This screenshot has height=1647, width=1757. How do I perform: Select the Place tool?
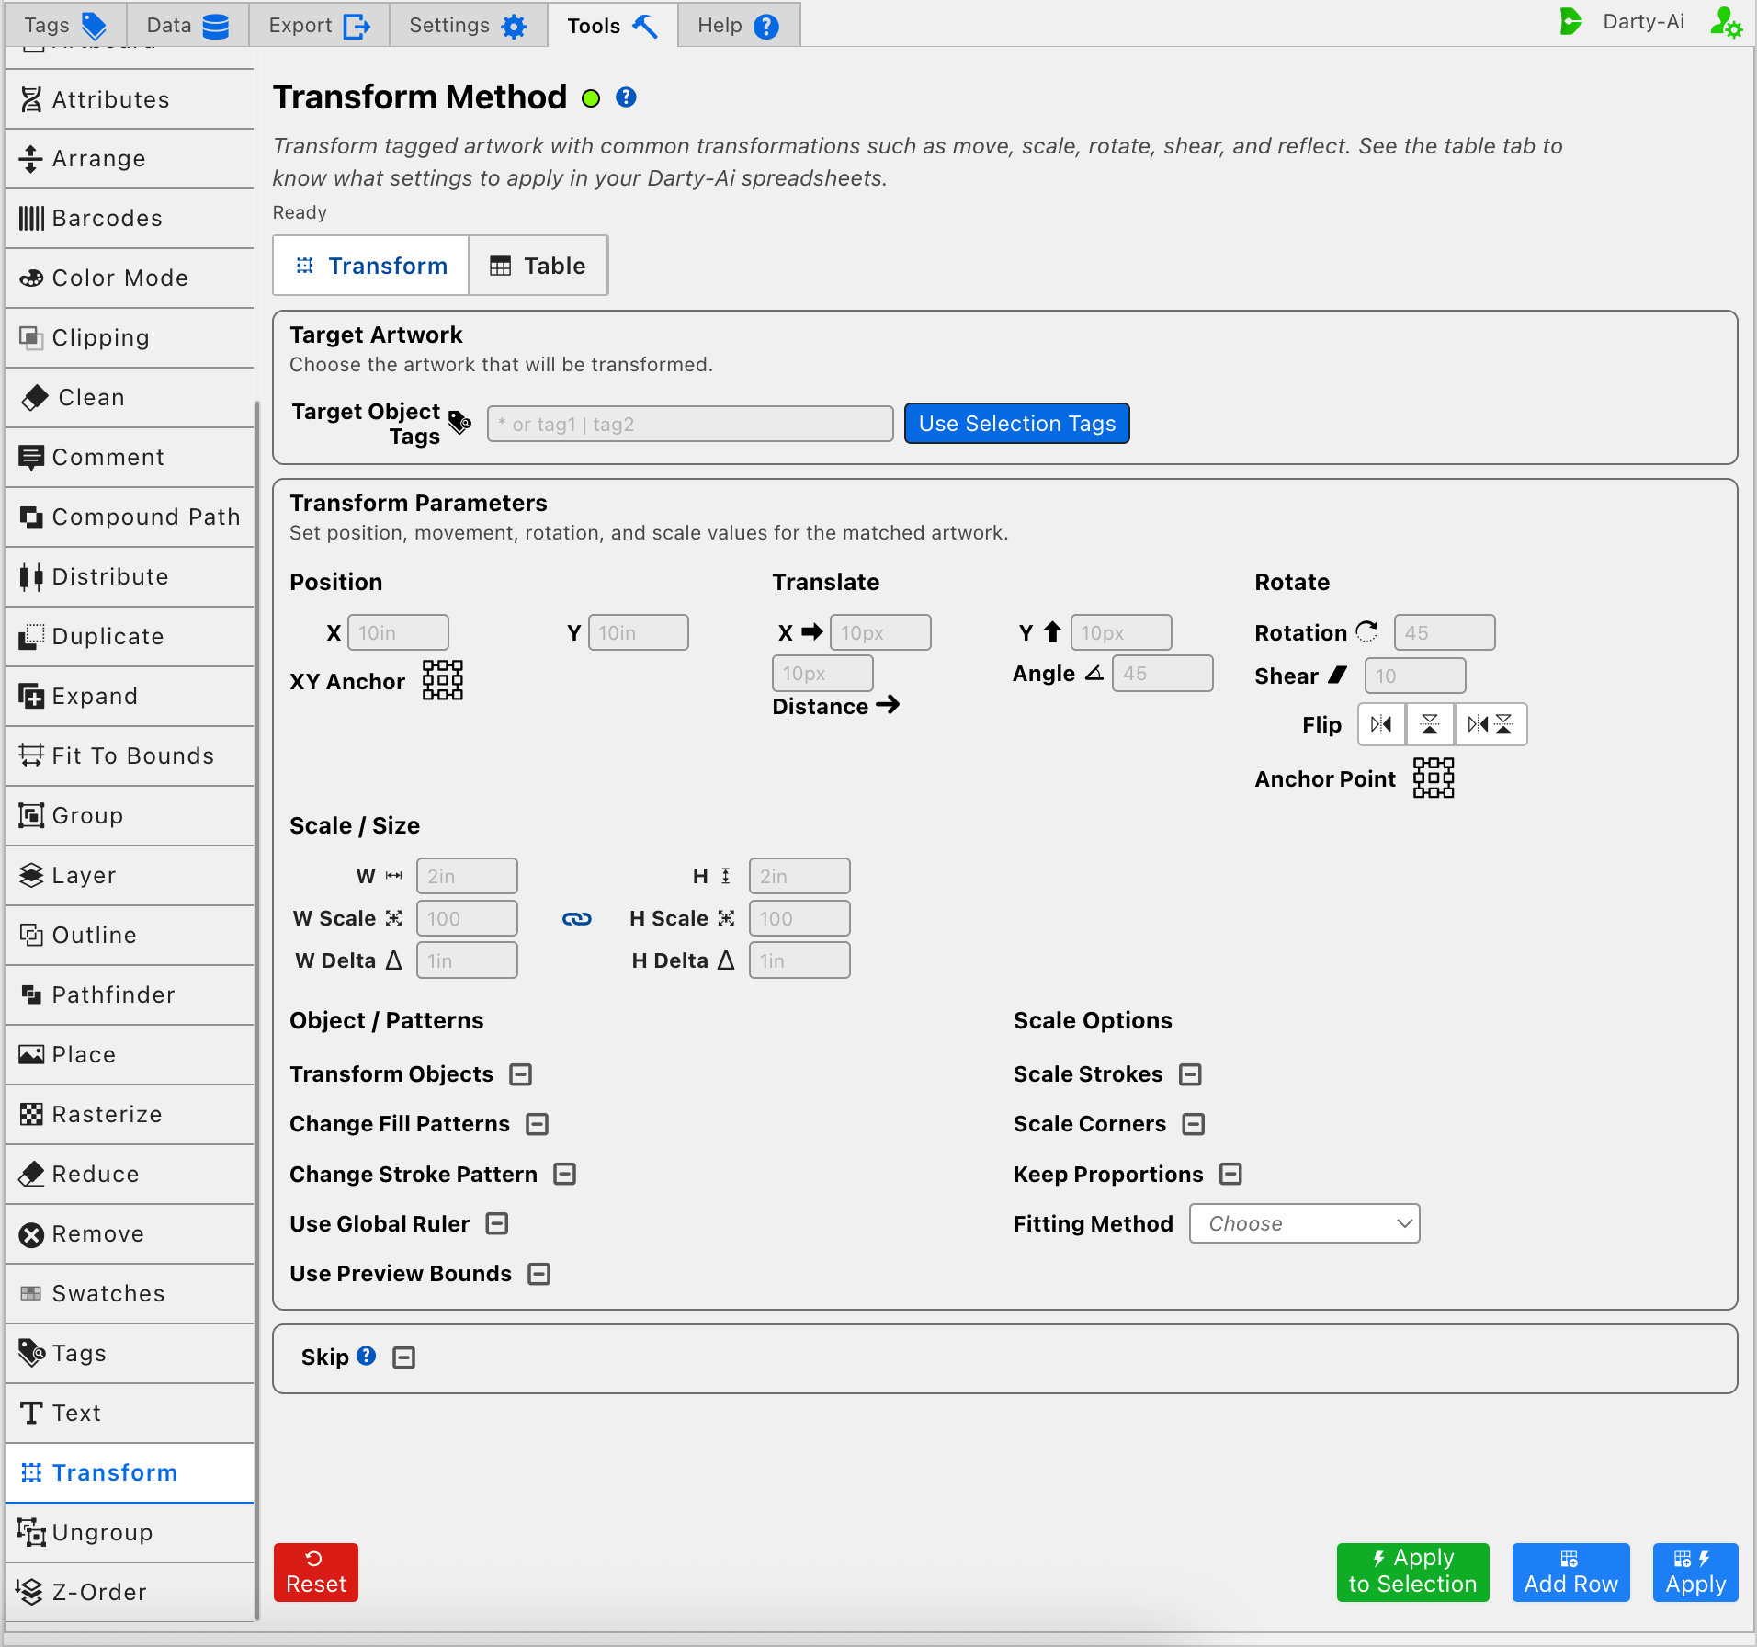tap(130, 1055)
